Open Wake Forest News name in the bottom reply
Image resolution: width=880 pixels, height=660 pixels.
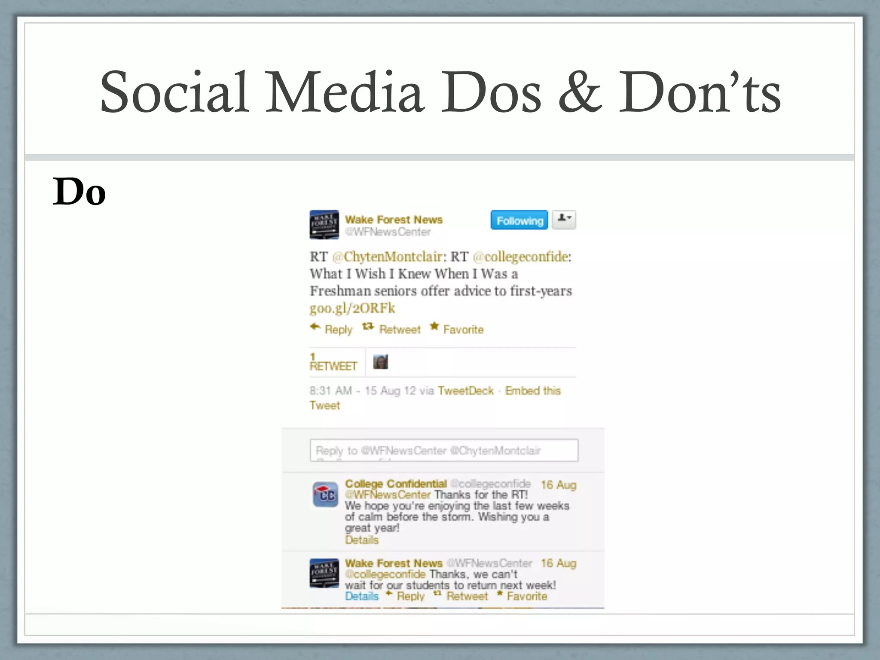pyautogui.click(x=394, y=563)
